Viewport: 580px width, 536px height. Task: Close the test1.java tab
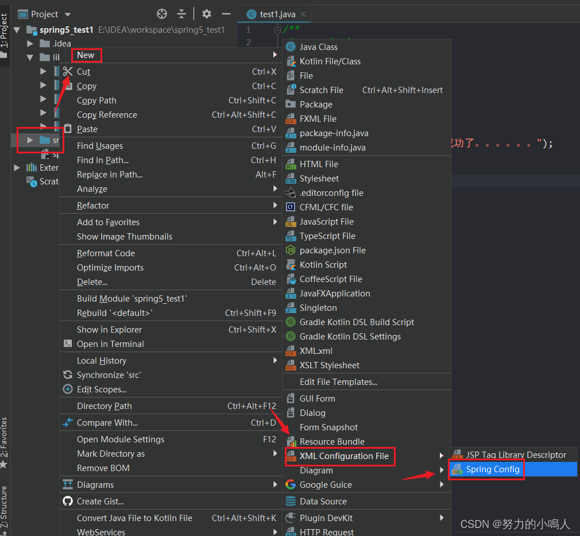303,14
